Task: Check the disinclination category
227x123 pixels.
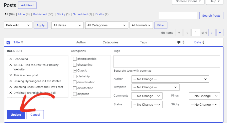Action: pos(75,82)
